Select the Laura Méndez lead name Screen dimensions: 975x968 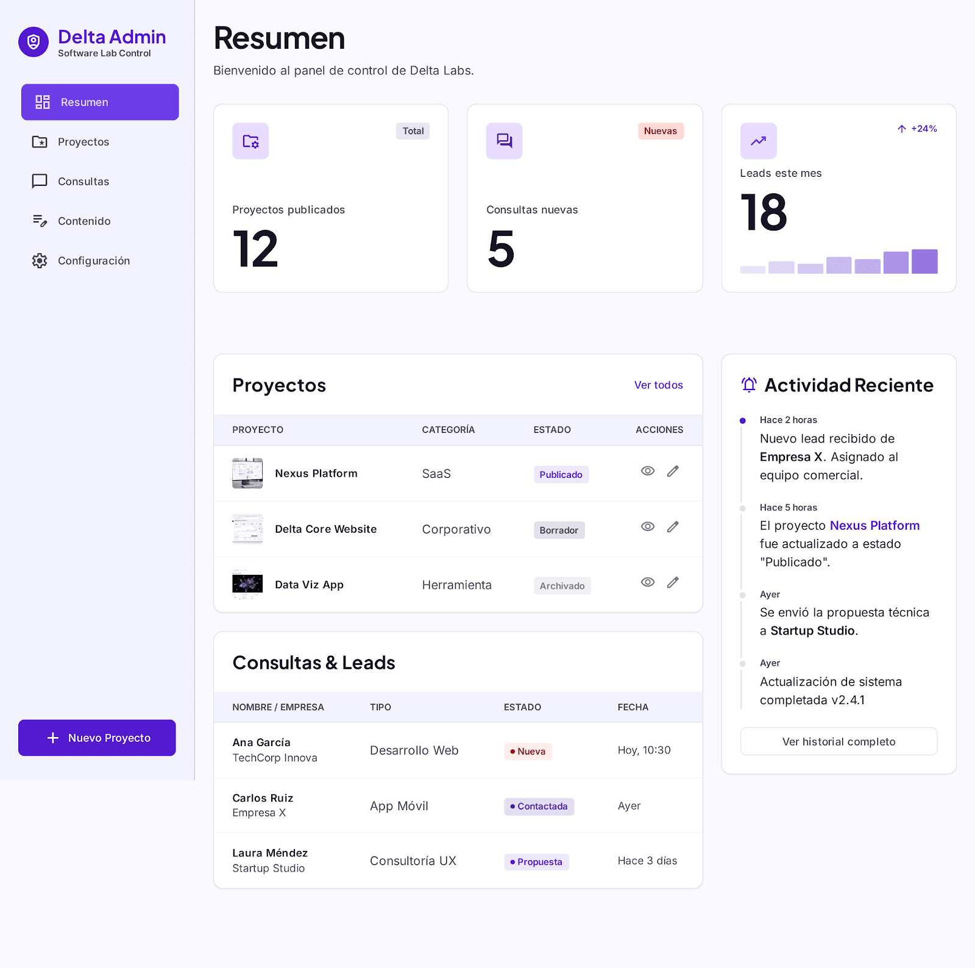coord(270,853)
